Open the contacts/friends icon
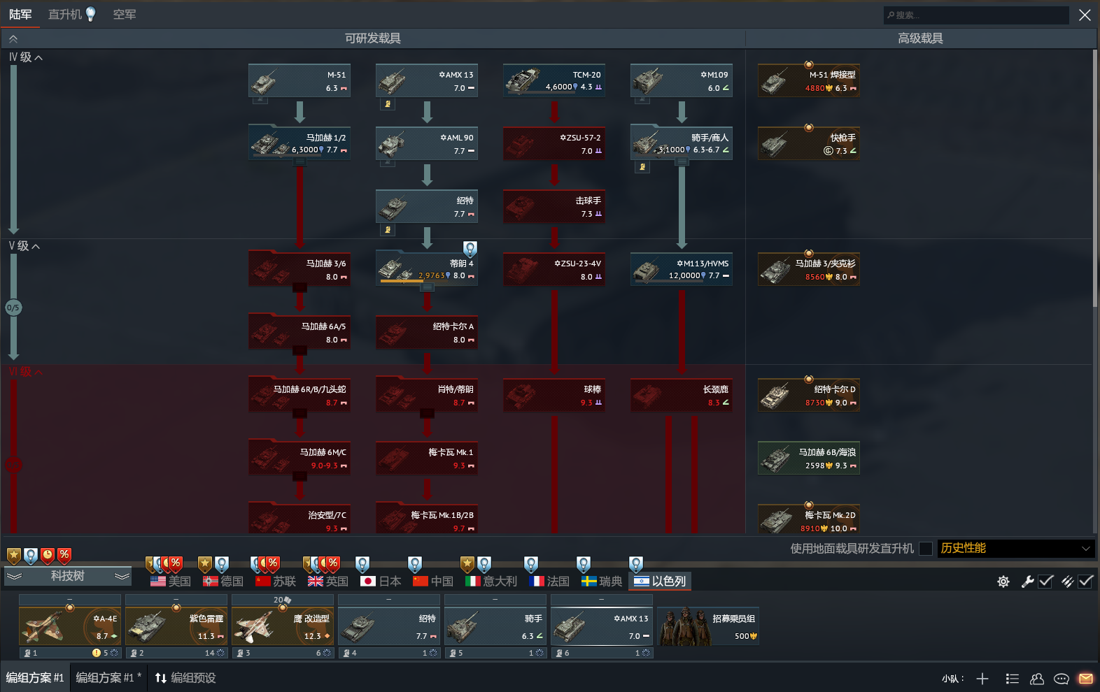Image resolution: width=1100 pixels, height=692 pixels. click(x=1037, y=679)
